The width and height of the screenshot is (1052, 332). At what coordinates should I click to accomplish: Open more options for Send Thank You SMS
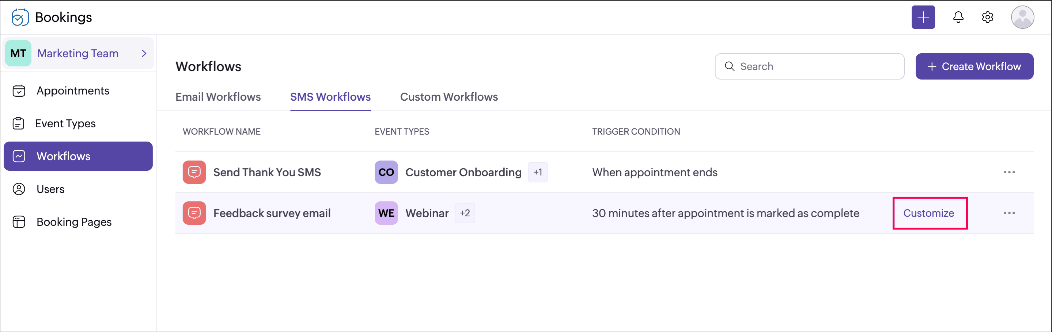tap(1009, 172)
